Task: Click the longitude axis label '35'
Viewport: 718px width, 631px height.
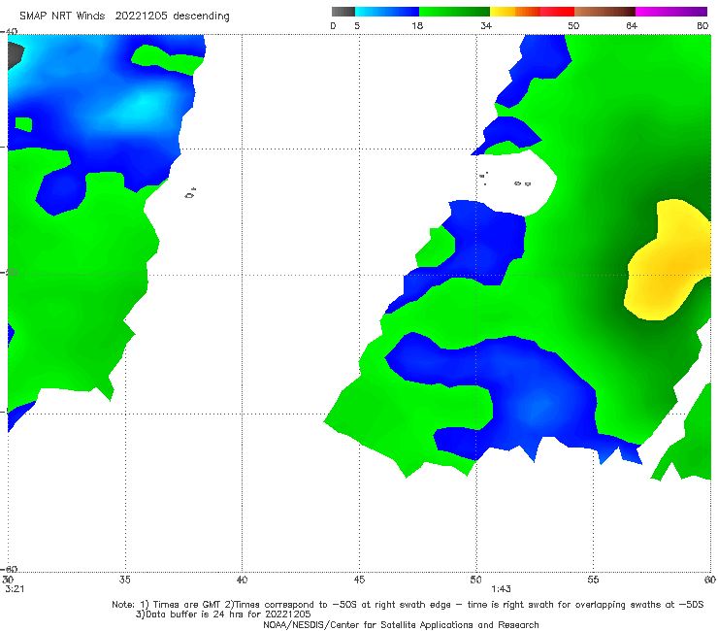Action: click(x=124, y=580)
